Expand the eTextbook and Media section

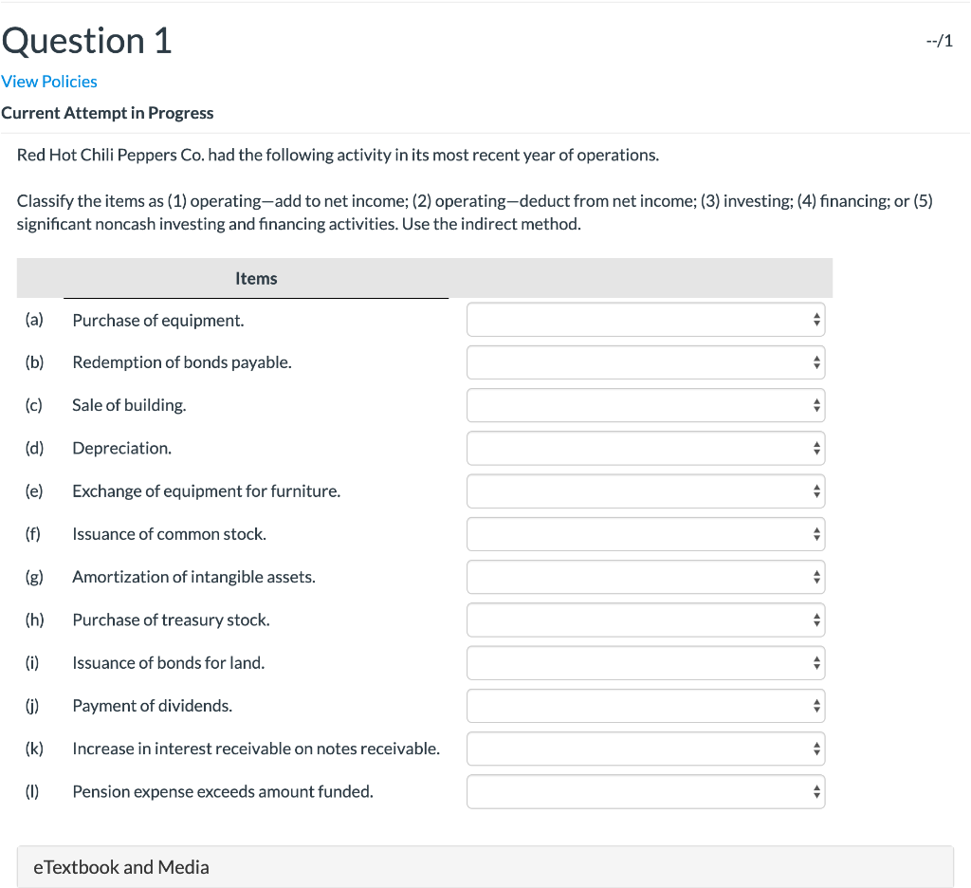[119, 866]
